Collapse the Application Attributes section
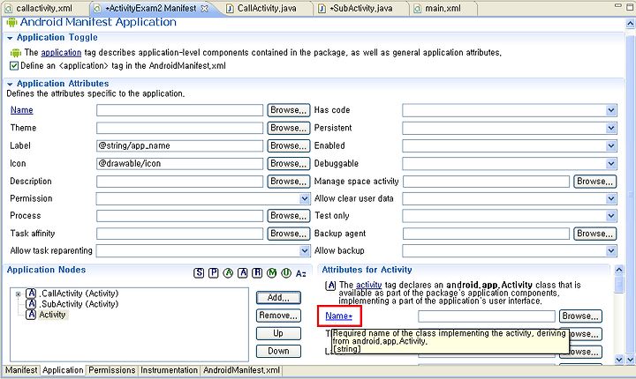Screen dimensions: 636x379 pos(10,84)
